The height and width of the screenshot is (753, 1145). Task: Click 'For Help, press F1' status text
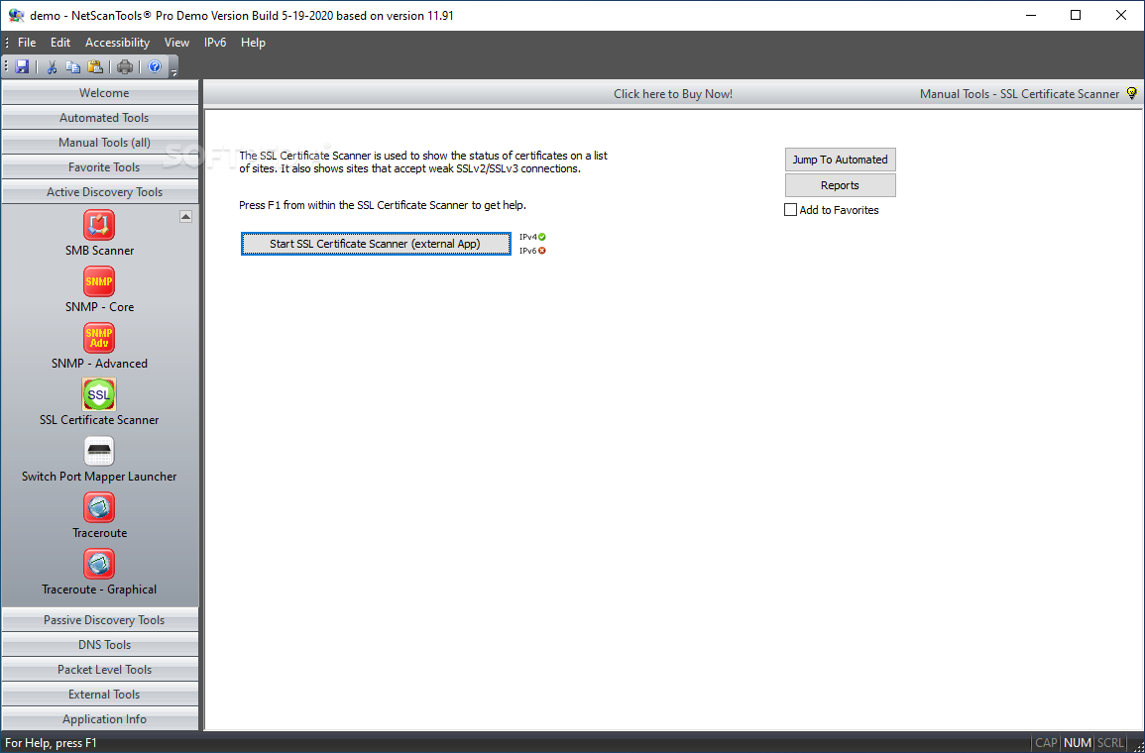pos(52,743)
